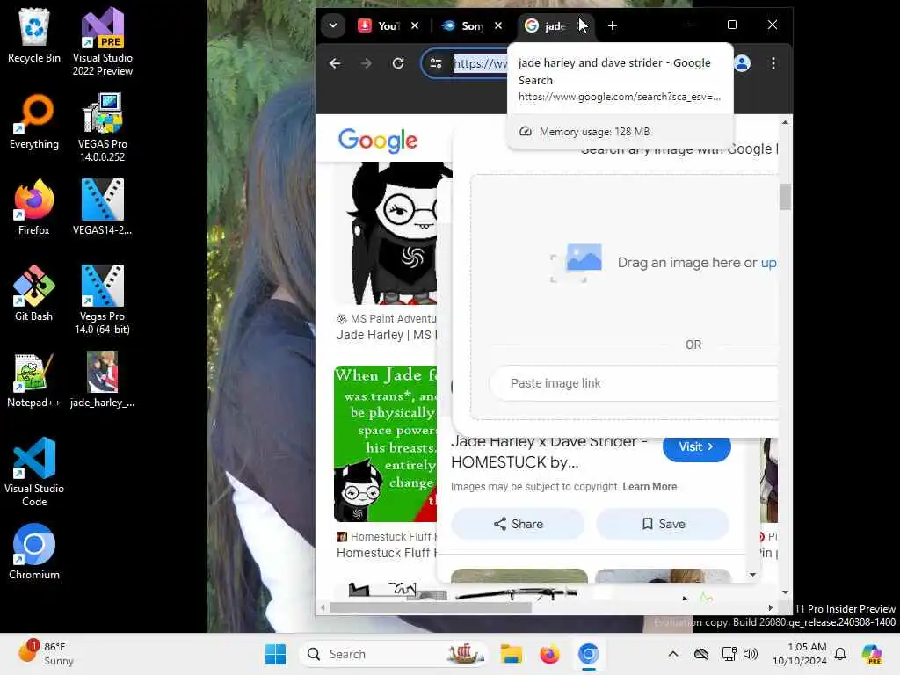Reload the current page

pyautogui.click(x=398, y=63)
